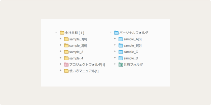
Task: Expand the sample_B folder node
Action: click(115, 45)
